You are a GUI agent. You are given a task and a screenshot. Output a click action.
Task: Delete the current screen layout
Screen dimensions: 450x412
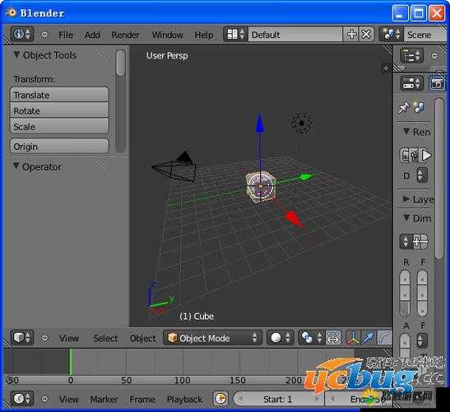(366, 35)
